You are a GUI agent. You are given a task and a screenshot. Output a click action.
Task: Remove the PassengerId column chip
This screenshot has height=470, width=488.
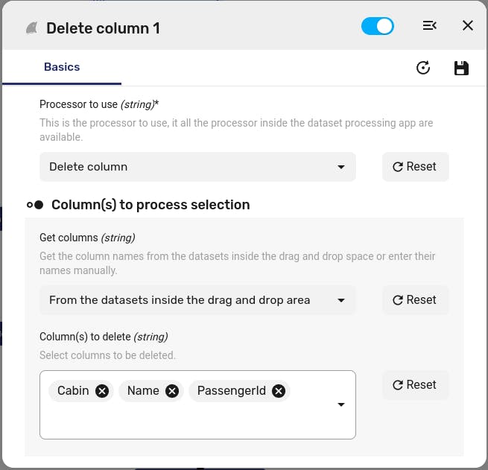coord(279,391)
